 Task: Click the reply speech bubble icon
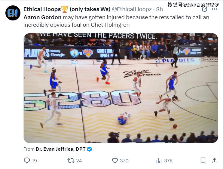point(27,161)
